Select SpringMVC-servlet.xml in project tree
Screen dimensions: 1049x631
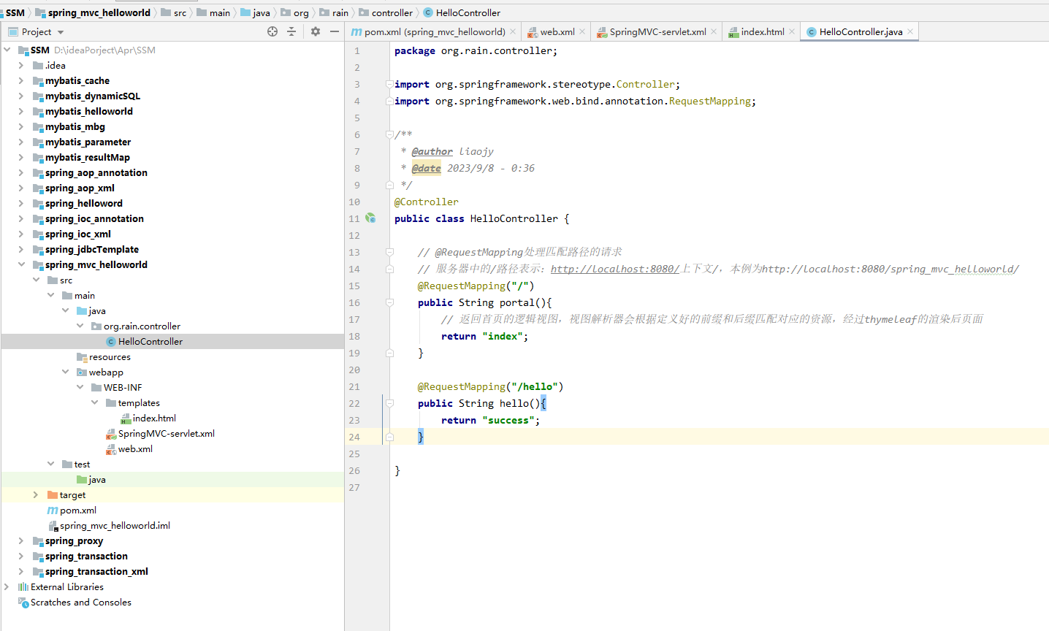(x=160, y=433)
